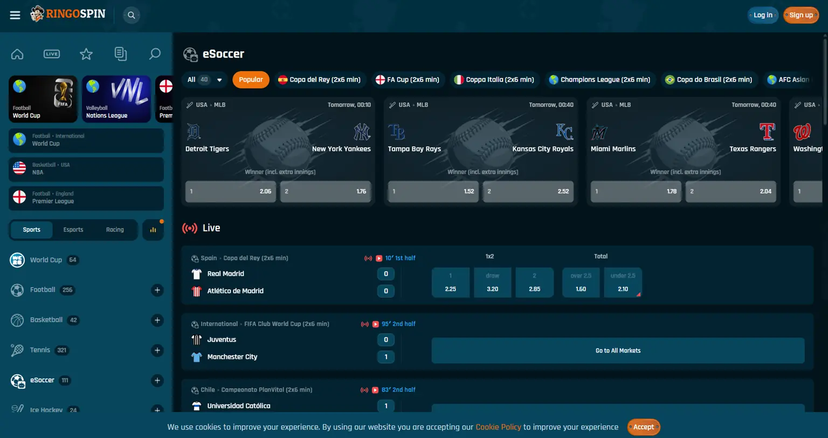This screenshot has height=438, width=828.
Task: Open video stream for Juventus match
Action: (376, 324)
